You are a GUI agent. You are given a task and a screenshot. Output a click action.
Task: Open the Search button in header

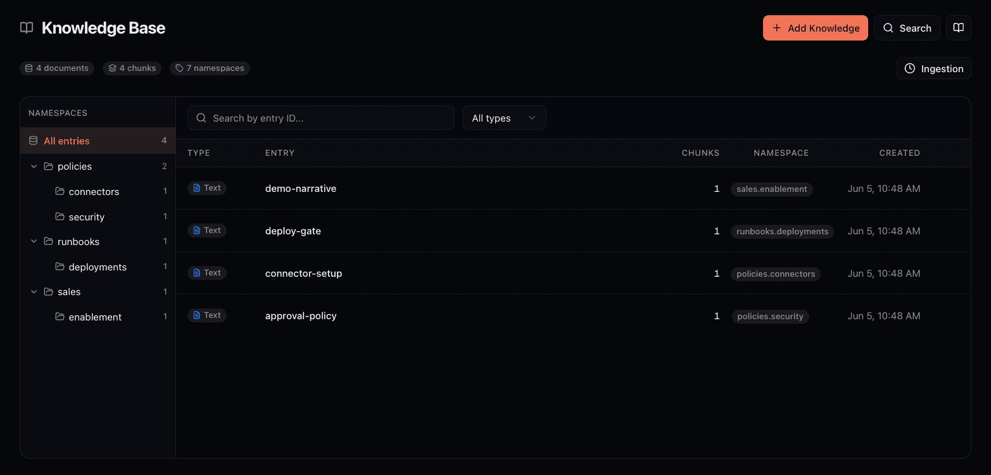pos(907,28)
